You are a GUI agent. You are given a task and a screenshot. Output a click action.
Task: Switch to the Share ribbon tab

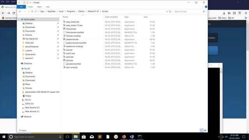(39, 7)
